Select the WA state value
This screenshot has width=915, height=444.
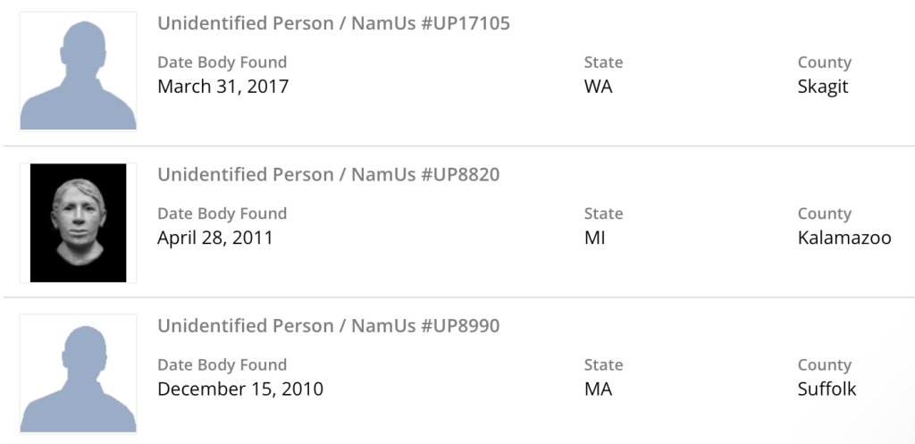tap(598, 87)
